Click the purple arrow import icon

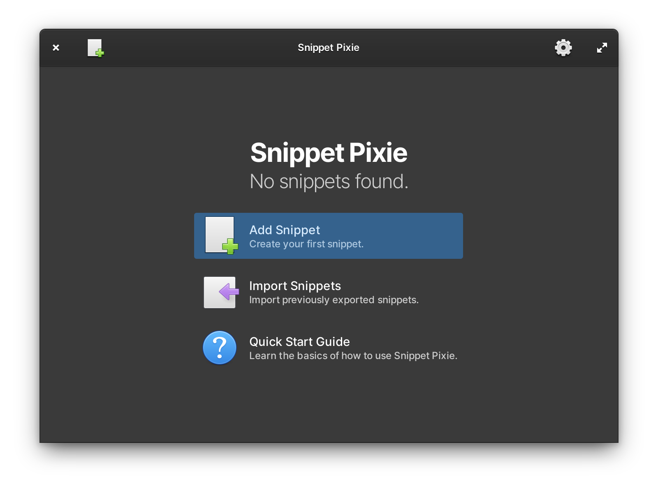tap(221, 292)
